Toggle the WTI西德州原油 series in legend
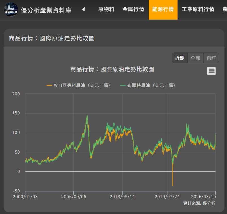Screen dimensions: 227x214 79,85
